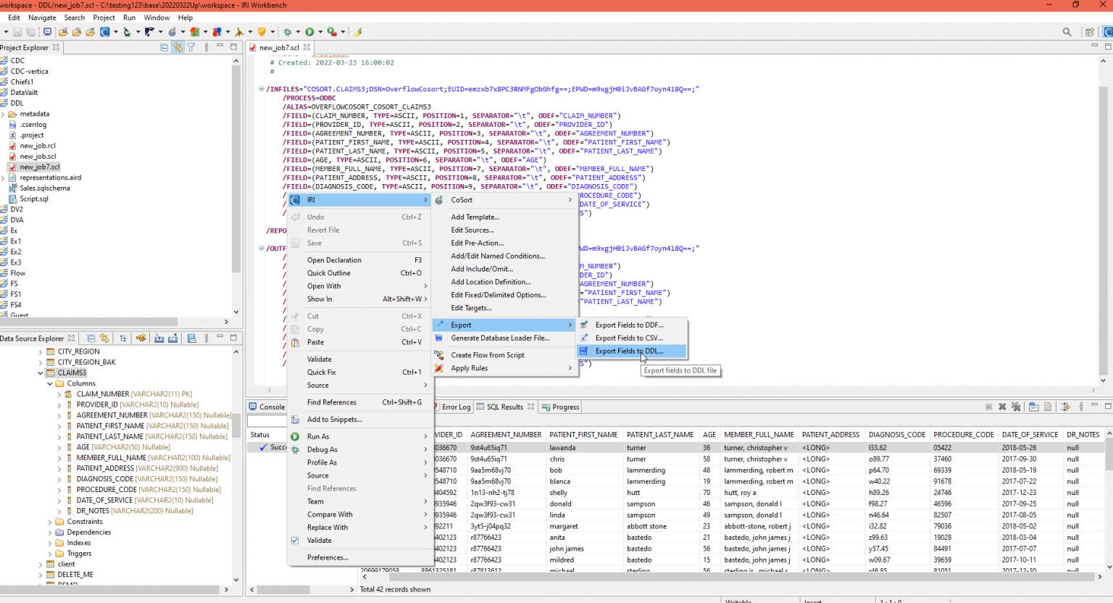
Task: Toggle the checked Validate option in context menu
Action: click(319, 540)
